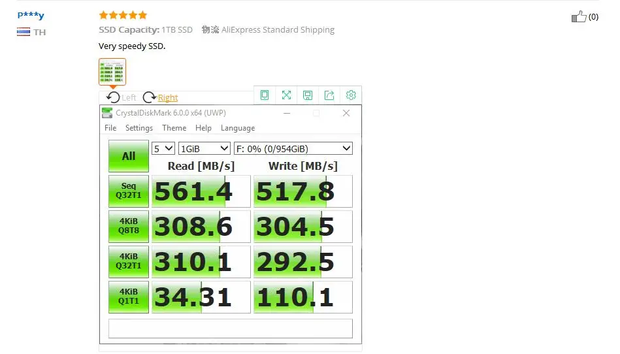The height and width of the screenshot is (354, 620).
Task: Open the File menu
Action: click(110, 128)
